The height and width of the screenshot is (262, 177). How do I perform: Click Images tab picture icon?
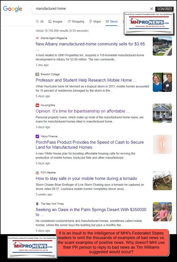click(50, 21)
